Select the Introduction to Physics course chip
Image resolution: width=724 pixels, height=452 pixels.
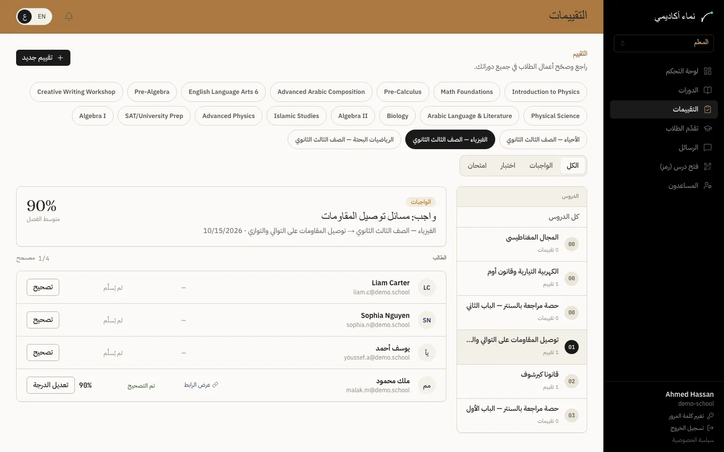546,92
